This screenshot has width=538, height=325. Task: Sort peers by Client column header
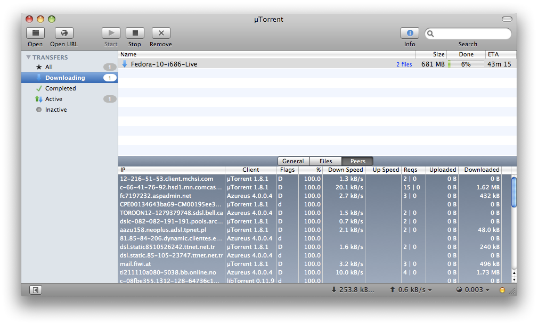click(250, 170)
